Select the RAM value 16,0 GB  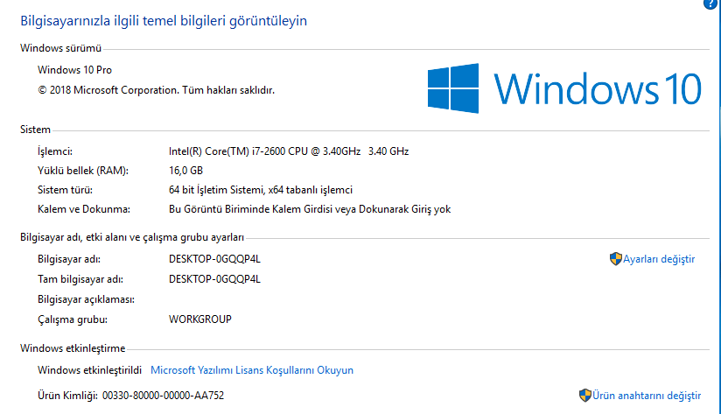point(185,171)
